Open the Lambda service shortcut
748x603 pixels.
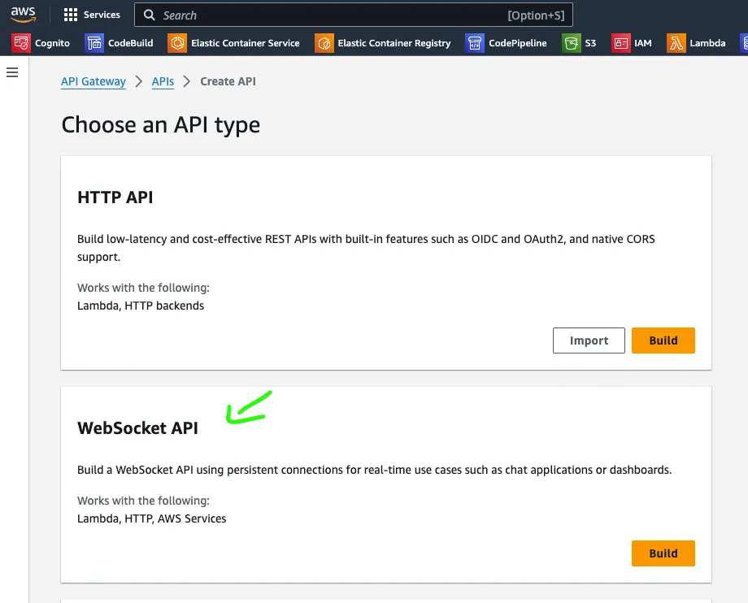pos(695,42)
